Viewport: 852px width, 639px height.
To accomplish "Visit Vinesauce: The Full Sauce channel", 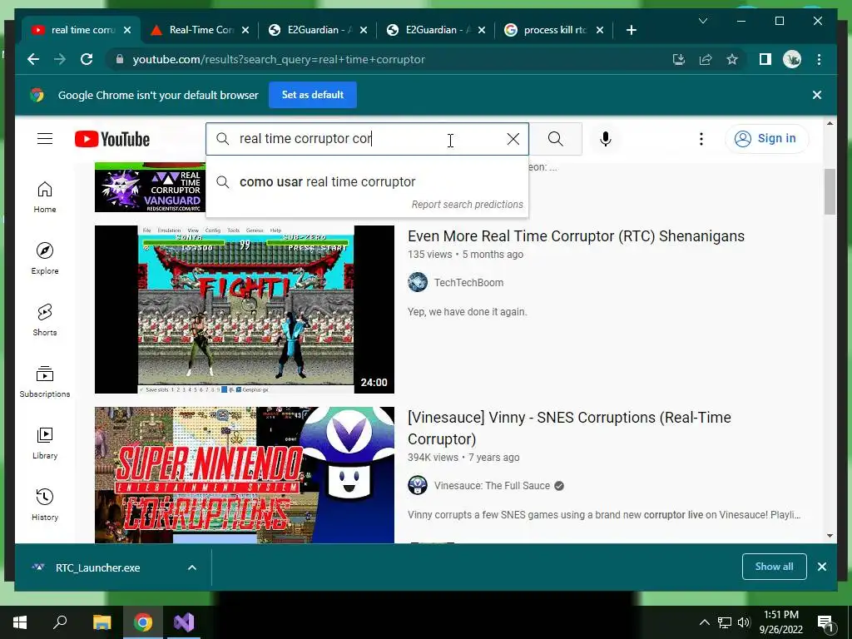I will tap(492, 486).
